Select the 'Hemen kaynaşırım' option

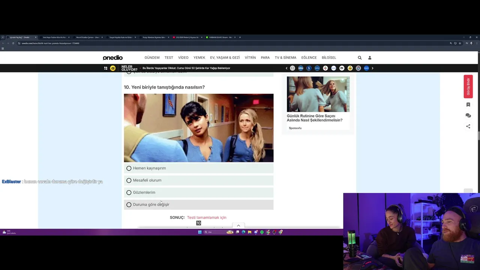pos(199,168)
